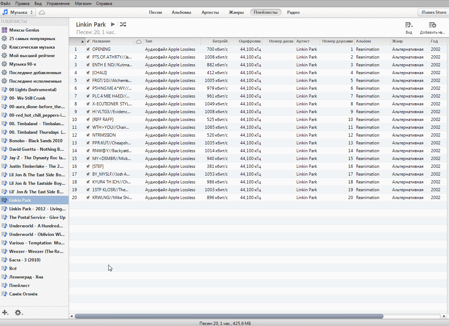The image size is (449, 326).
Task: Select the KRWLNG//Mike Shi... track row
Action: [259, 198]
